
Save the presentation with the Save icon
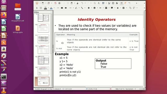[49, 3]
